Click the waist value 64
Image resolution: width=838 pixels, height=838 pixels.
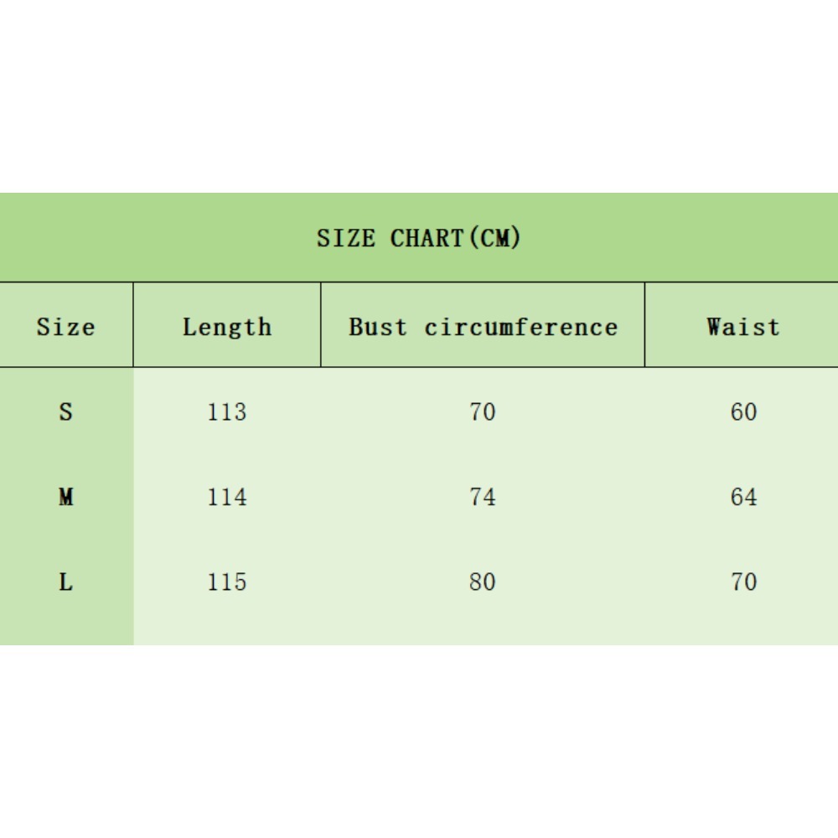pos(743,498)
